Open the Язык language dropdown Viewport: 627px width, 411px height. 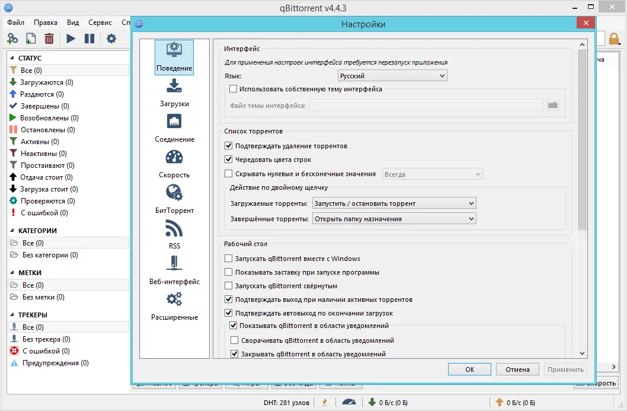[392, 76]
